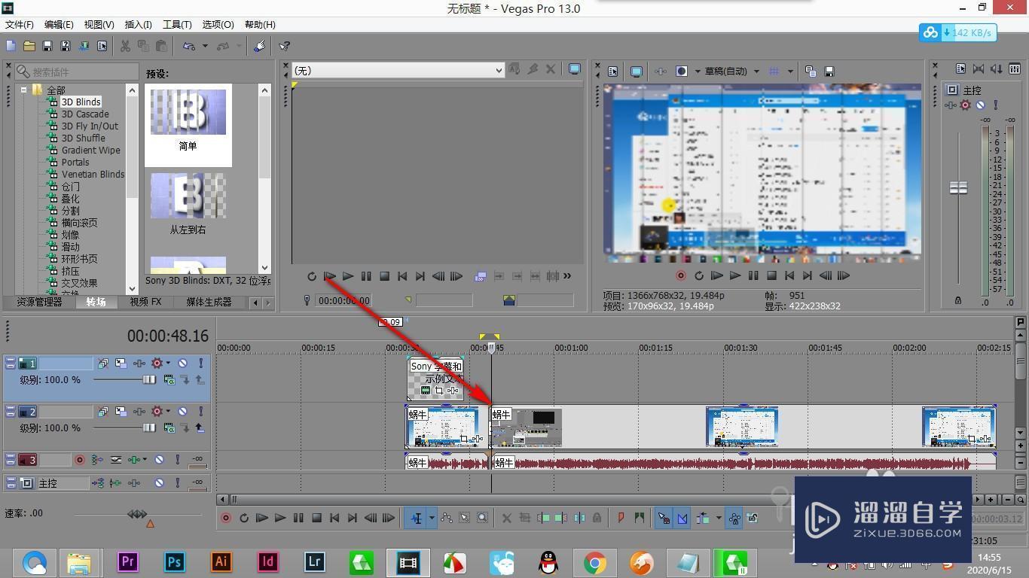The width and height of the screenshot is (1029, 578).
Task: Switch to the 媒体生成器 tab
Action: [209, 302]
